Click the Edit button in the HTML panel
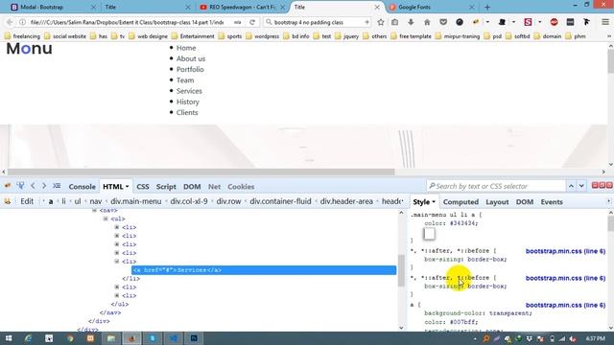 coord(27,201)
